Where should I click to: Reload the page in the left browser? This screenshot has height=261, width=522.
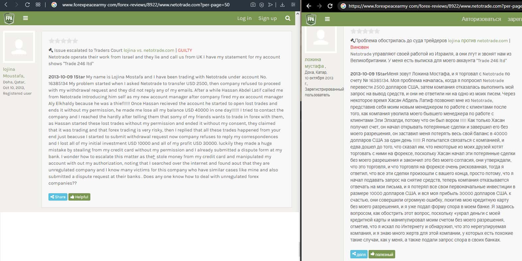[x=27, y=5]
